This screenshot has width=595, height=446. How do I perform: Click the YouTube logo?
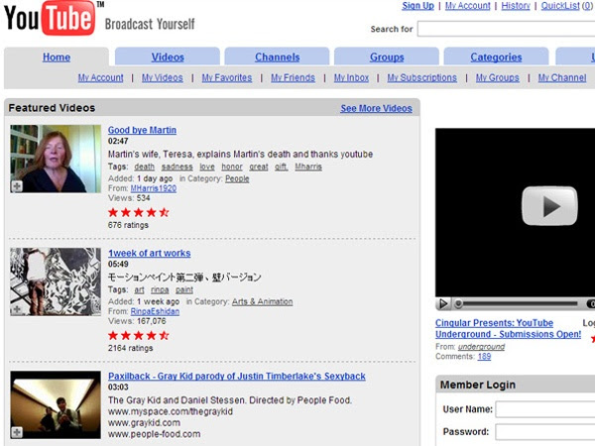[50, 18]
